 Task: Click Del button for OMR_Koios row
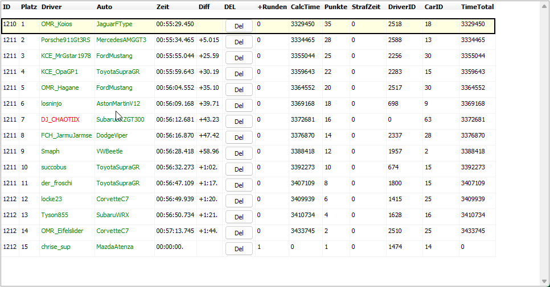click(x=239, y=26)
